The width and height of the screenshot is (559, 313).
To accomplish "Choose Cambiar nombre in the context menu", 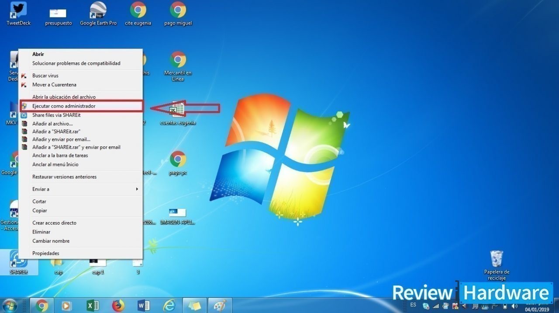I will (x=81, y=241).
